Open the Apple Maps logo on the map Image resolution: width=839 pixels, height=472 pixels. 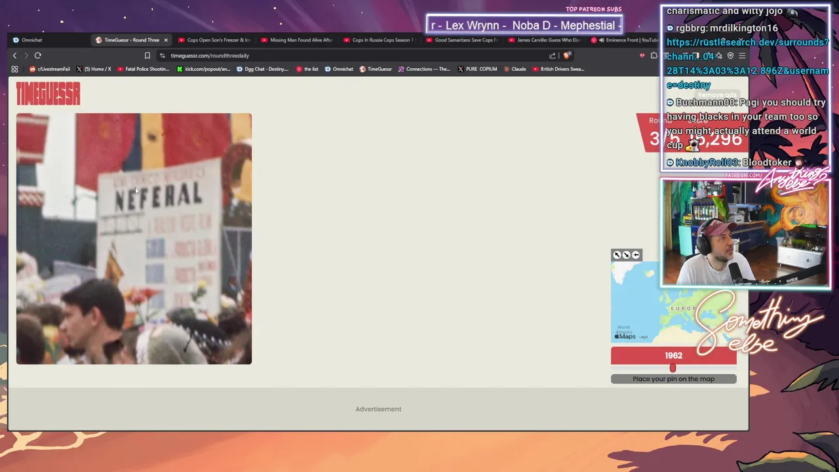click(625, 336)
